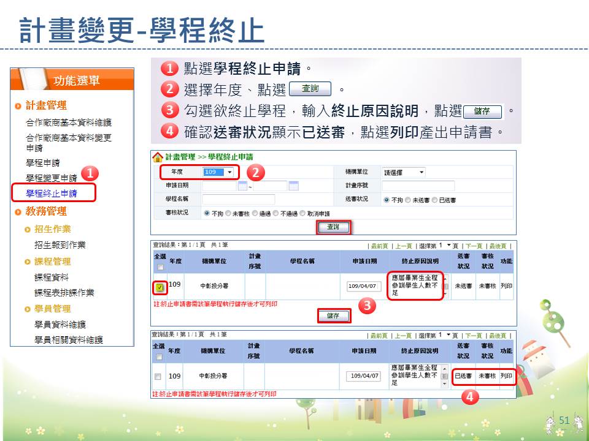Click the orange bullet icon beside 教務管理
This screenshot has height=441, width=589.
[19, 212]
